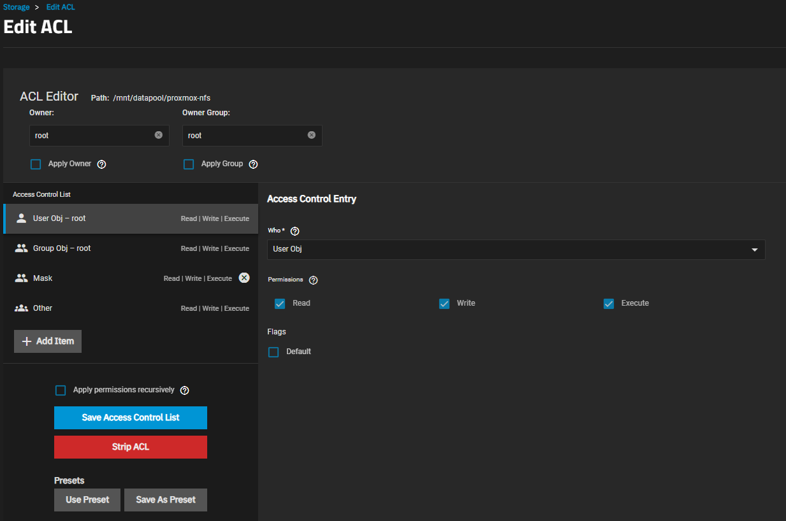
Task: Clear the Owner Group field's X icon
Action: click(x=311, y=135)
